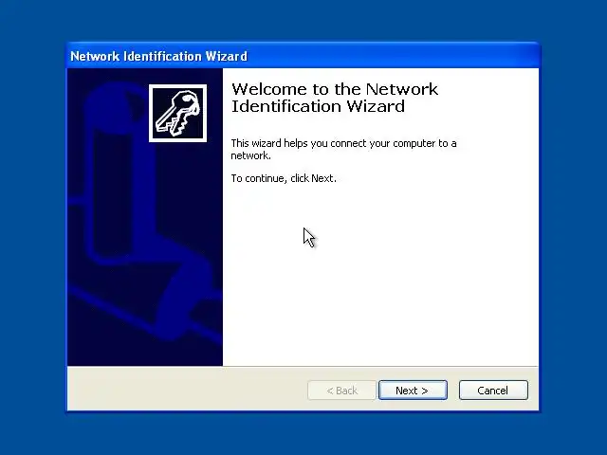
Task: Click the keys icon in wizard banner
Action: (x=177, y=114)
